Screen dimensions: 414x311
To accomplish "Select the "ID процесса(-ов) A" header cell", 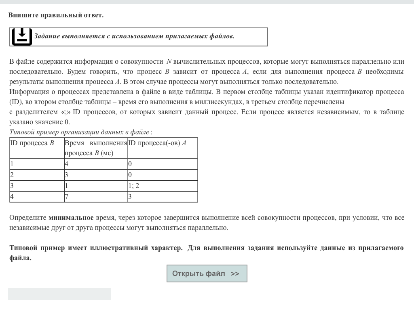I will [163, 148].
